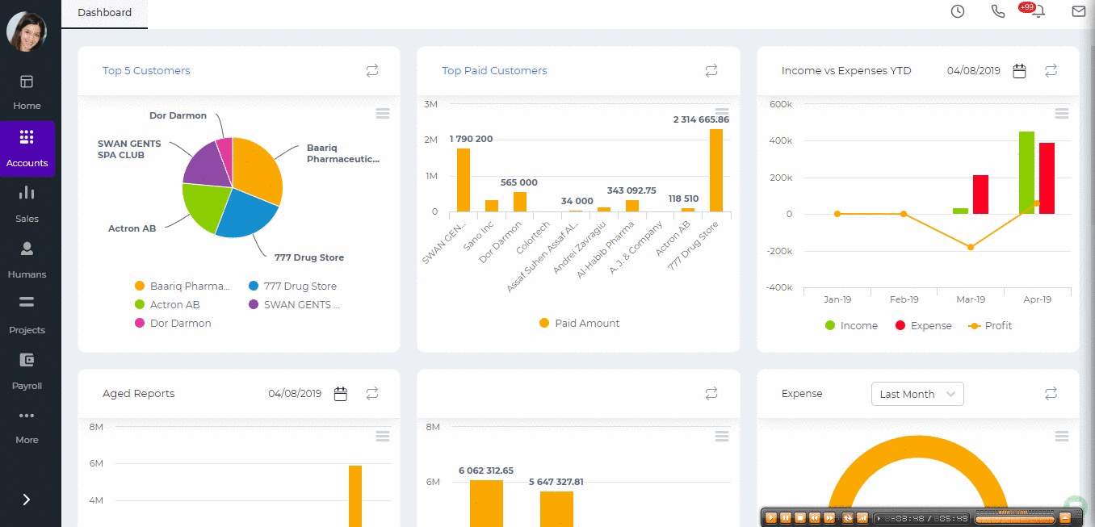The width and height of the screenshot is (1095, 527).
Task: Open the Expense donut chart hamburger menu
Action: pyautogui.click(x=1062, y=437)
